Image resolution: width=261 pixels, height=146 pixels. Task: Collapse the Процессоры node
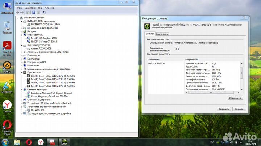(x=21, y=73)
